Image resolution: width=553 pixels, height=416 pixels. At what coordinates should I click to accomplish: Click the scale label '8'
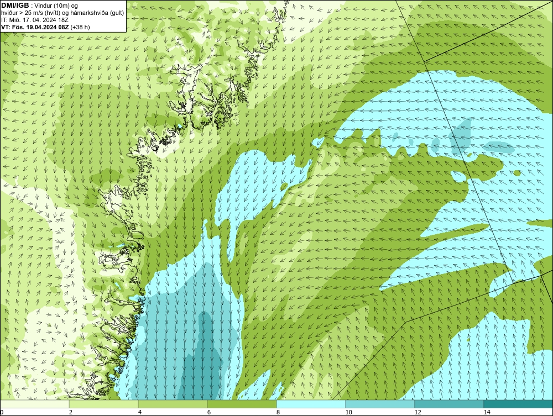click(x=278, y=412)
